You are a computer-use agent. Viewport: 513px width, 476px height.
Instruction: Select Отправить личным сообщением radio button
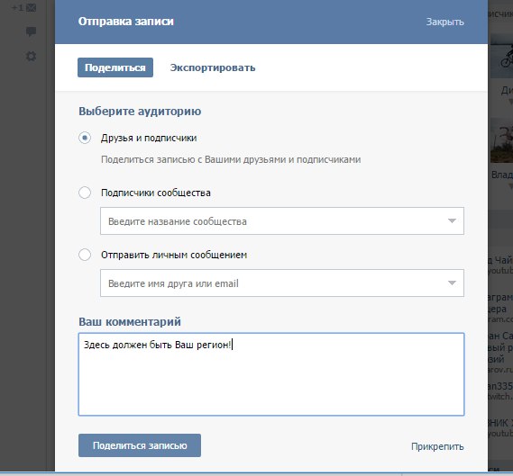tap(85, 255)
